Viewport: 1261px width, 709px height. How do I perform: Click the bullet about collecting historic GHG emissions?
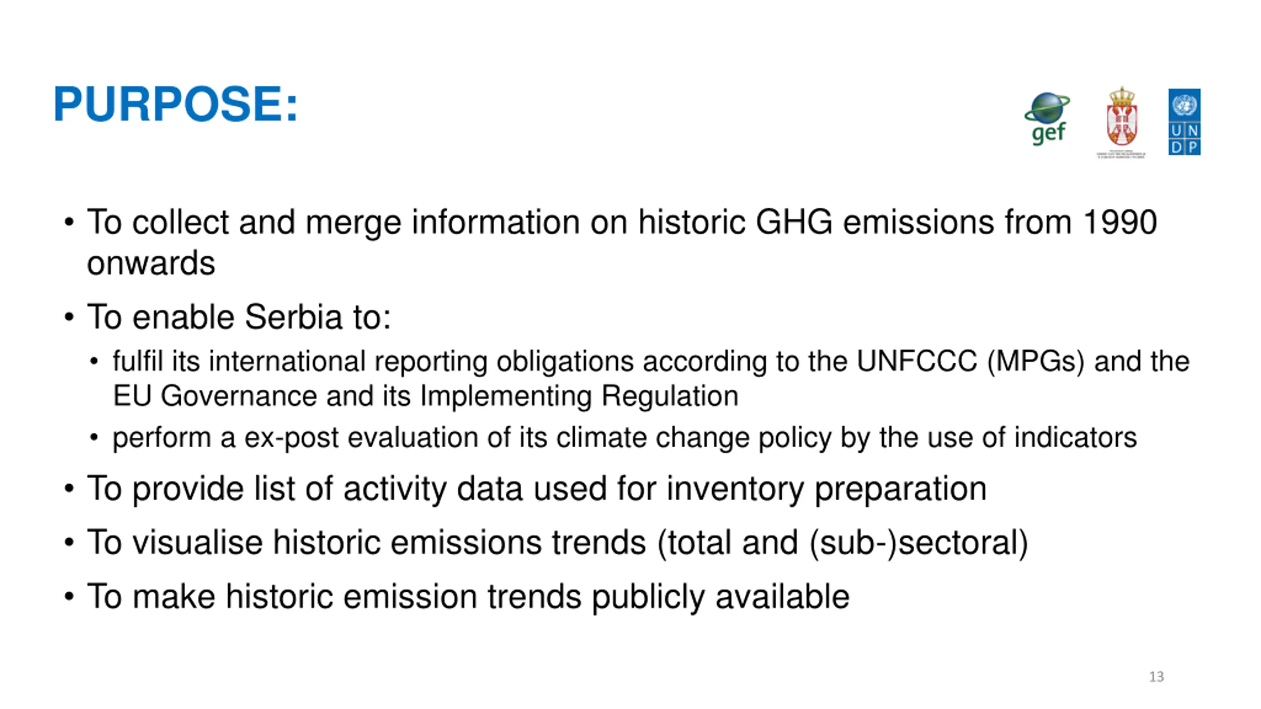click(622, 242)
